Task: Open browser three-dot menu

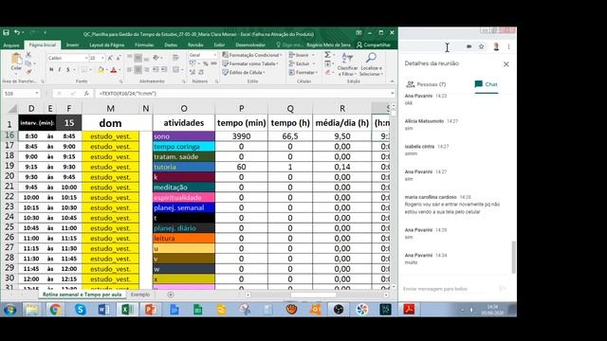Action: click(508, 46)
